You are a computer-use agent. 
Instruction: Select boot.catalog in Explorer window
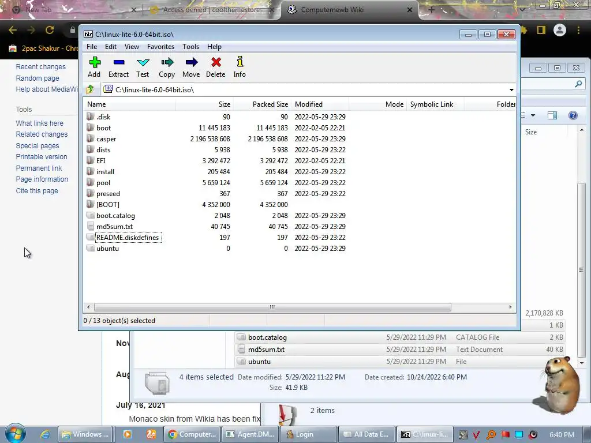(x=399, y=337)
